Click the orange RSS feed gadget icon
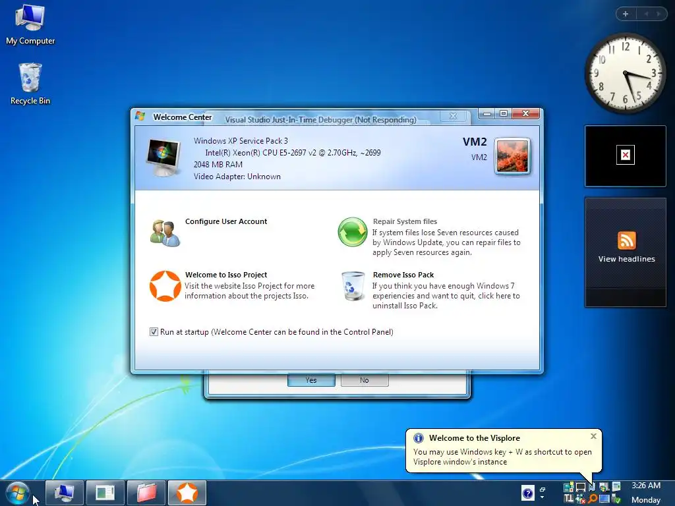675x506 pixels. (x=626, y=240)
